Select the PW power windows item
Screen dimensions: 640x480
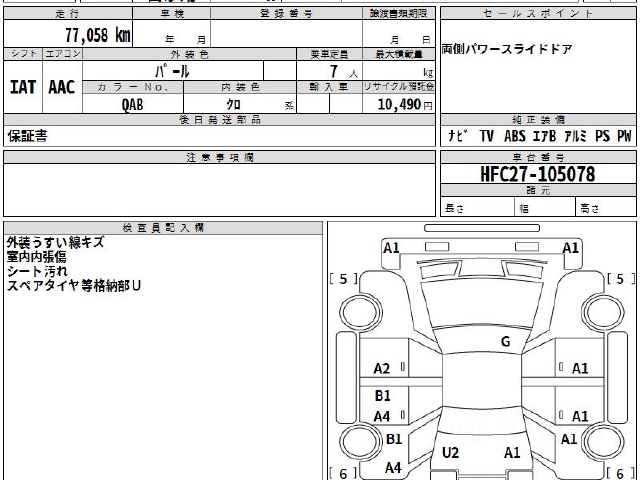(x=625, y=137)
